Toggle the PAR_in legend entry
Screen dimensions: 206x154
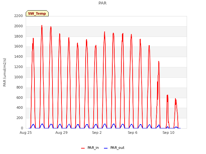pyautogui.click(x=90, y=148)
